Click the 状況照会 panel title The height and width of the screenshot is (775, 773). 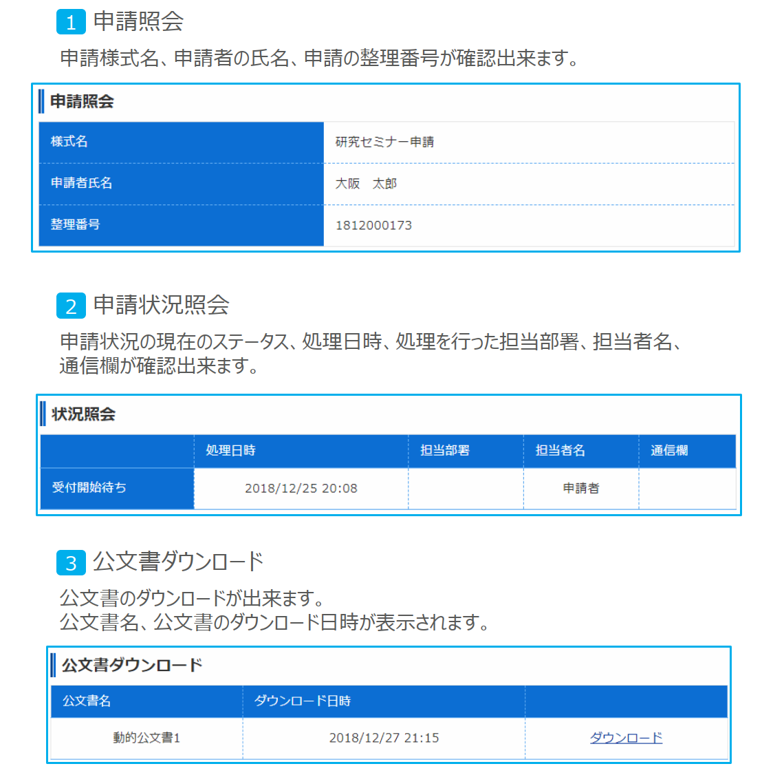tap(83, 414)
